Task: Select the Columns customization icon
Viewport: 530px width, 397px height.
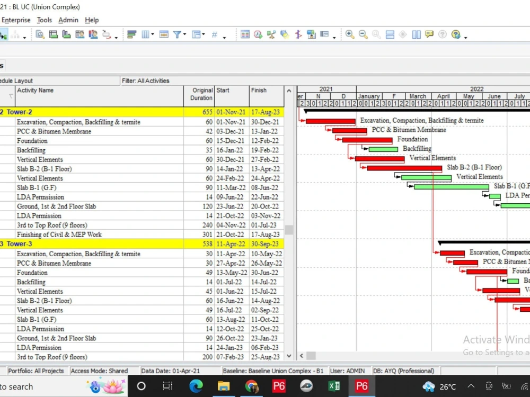Action: pos(146,34)
